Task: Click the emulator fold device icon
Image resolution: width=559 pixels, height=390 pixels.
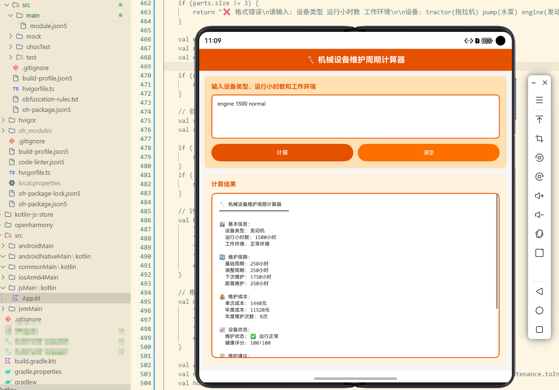Action: point(539,234)
